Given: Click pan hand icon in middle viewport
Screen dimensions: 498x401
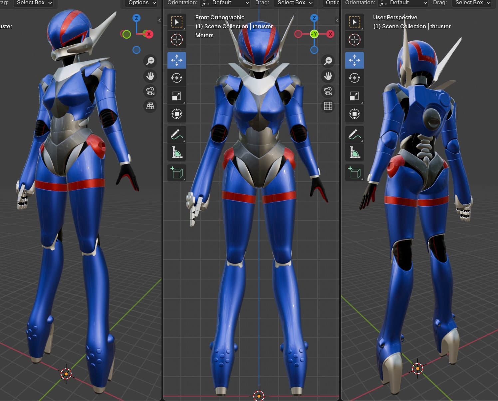Looking at the screenshot, I should (x=328, y=76).
